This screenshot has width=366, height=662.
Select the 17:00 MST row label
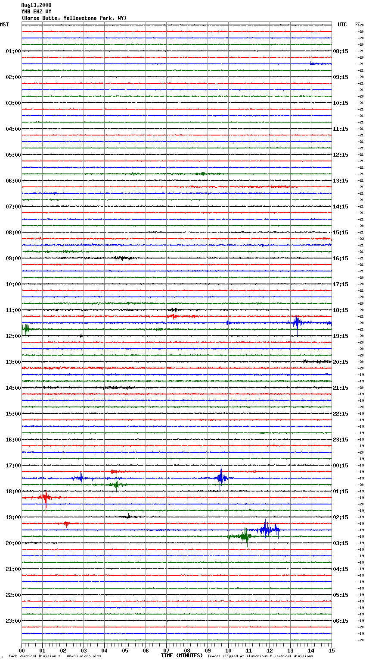13,466
